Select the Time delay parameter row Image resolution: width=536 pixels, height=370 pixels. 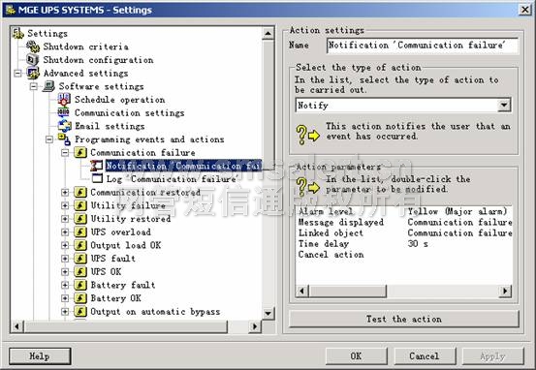[x=404, y=244]
